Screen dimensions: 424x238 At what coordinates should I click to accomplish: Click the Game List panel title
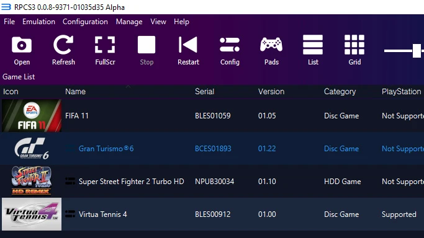coord(19,77)
